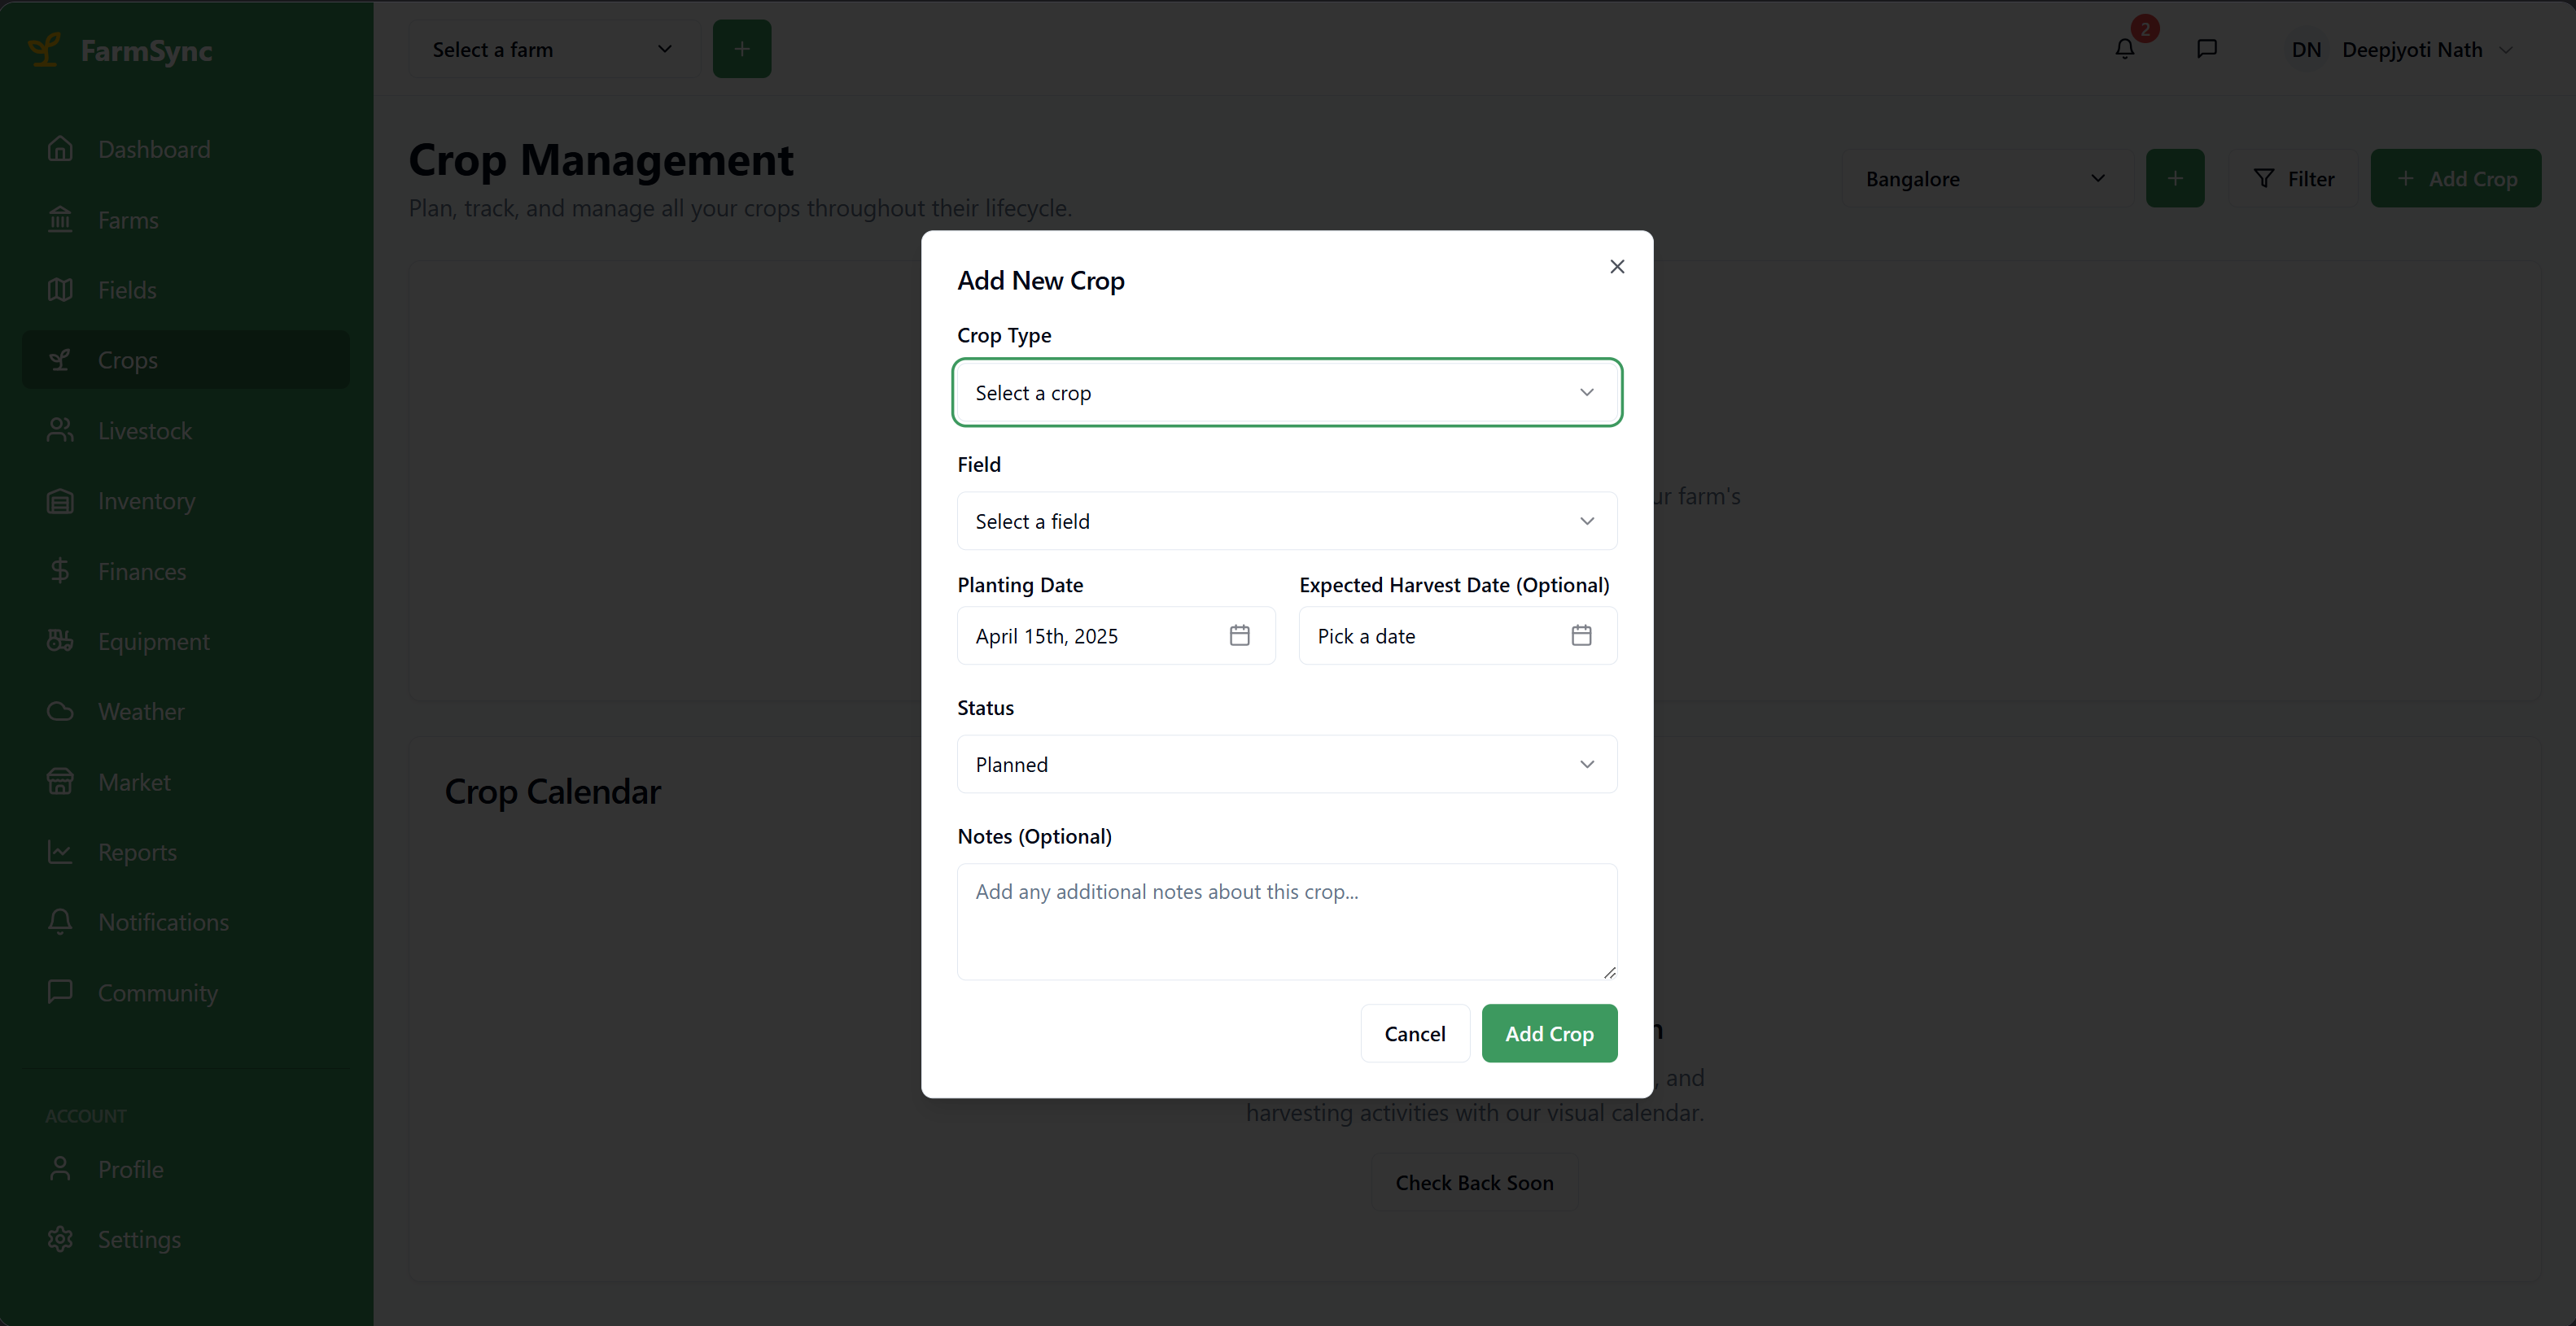Click green plus button next to farm selector

click(742, 49)
